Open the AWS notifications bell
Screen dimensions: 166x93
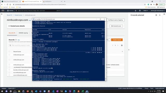135,11
